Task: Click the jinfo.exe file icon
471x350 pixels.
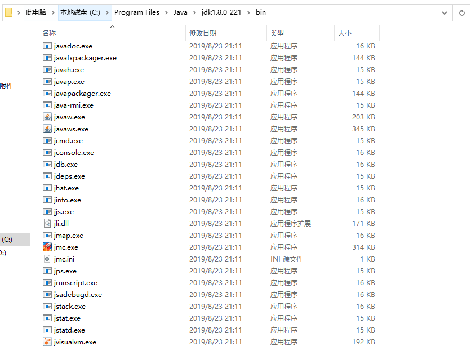Action: click(x=47, y=200)
